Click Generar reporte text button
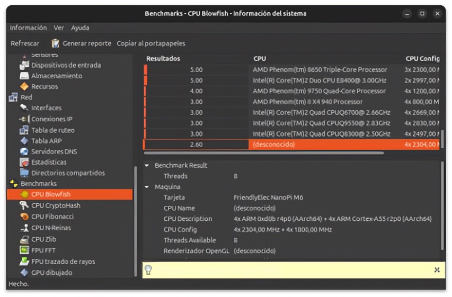The image size is (452, 297). coord(87,43)
